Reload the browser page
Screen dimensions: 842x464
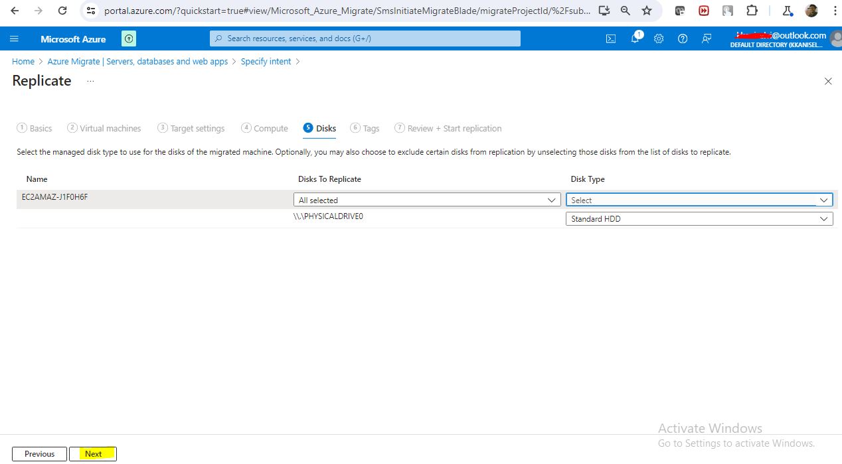click(62, 11)
